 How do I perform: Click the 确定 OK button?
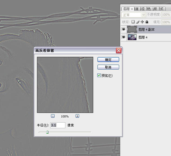pyautogui.click(x=108, y=60)
